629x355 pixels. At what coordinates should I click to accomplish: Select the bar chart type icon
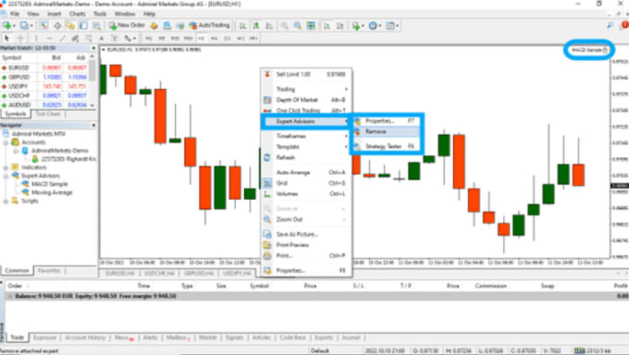242,25
